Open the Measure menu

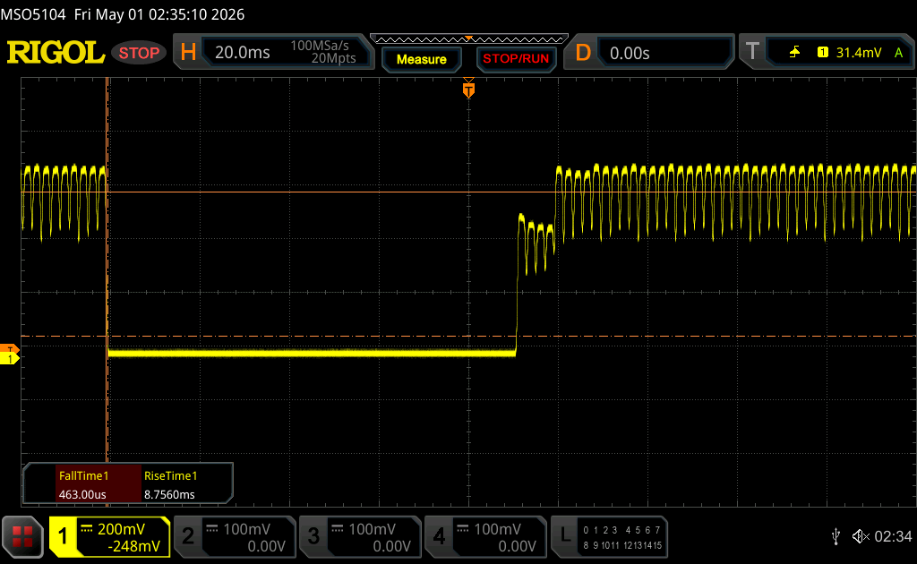coord(422,59)
